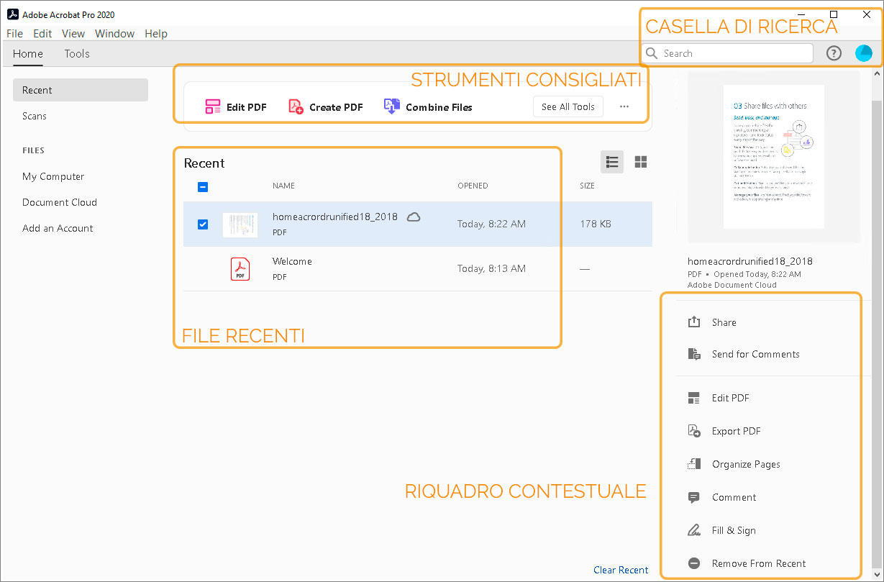Screen dimensions: 884x582
Task: Sort by the NAME column header
Action: pyautogui.click(x=283, y=186)
